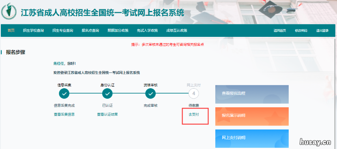Click the red 提示 notice text
Viewport: 337px width, 149px height.
click(167, 45)
